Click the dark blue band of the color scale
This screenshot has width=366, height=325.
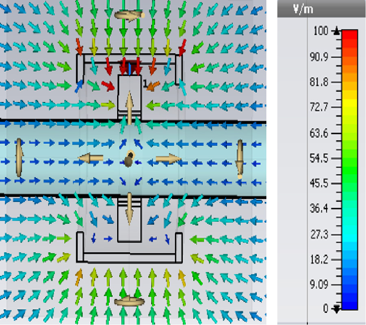pyautogui.click(x=350, y=299)
